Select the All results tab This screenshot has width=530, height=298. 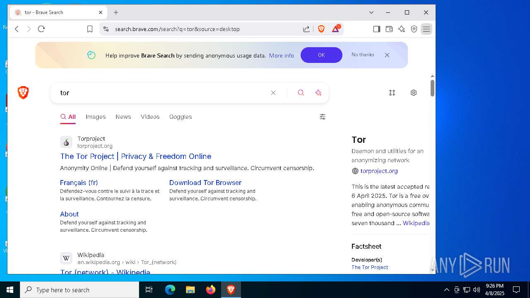pyautogui.click(x=68, y=117)
